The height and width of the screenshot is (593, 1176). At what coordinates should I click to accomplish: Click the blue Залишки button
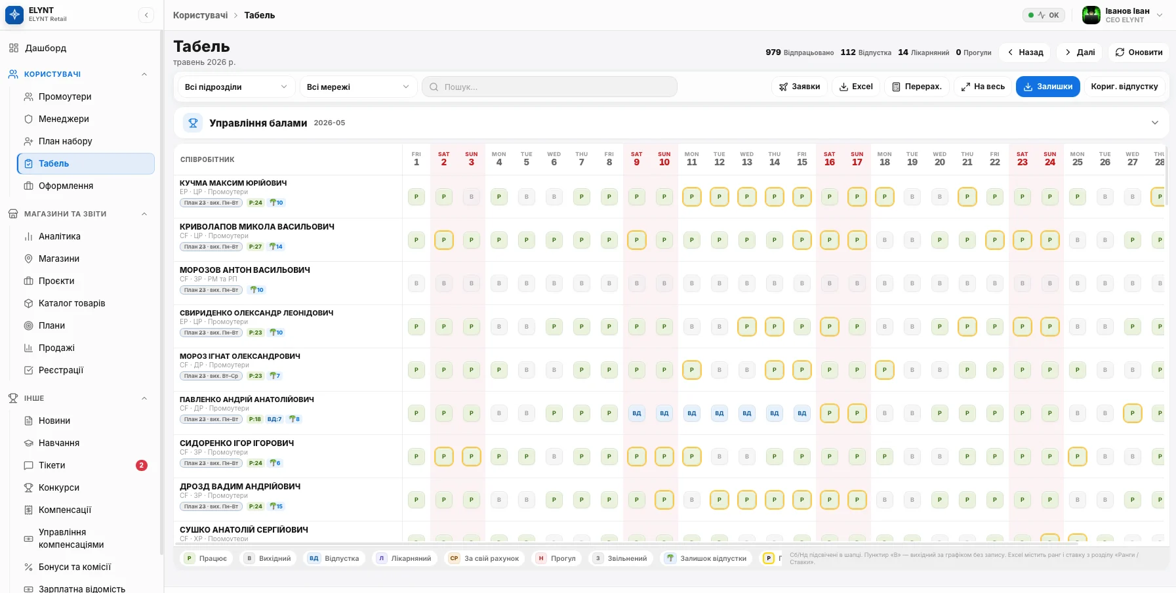pos(1047,87)
